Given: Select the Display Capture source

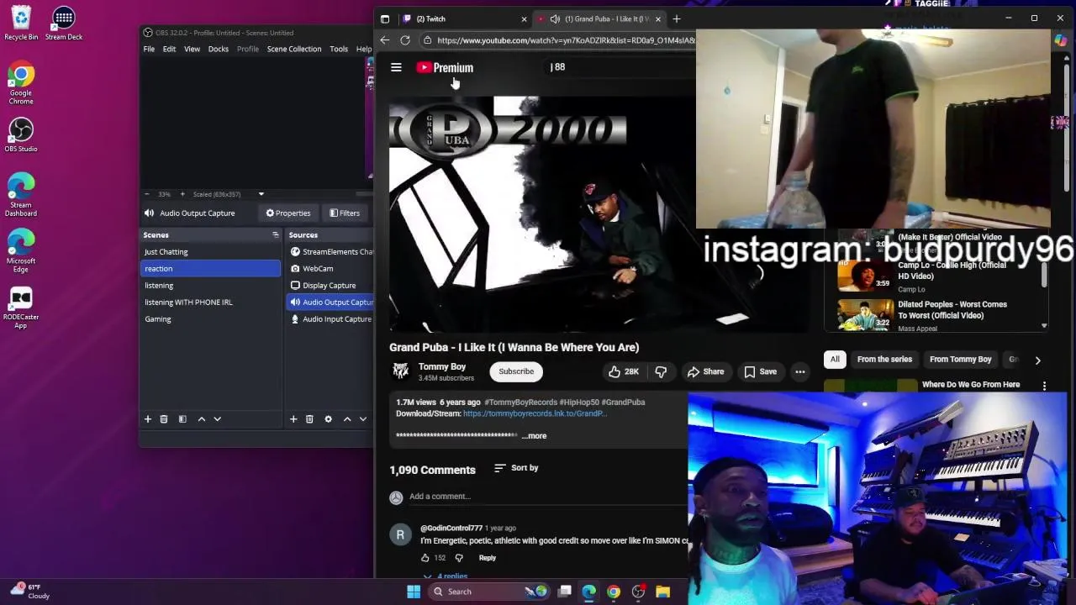Looking at the screenshot, I should coord(330,286).
